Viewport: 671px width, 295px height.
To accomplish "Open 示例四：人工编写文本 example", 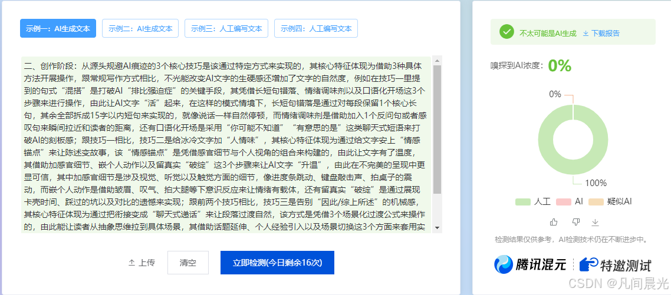I will tap(316, 29).
